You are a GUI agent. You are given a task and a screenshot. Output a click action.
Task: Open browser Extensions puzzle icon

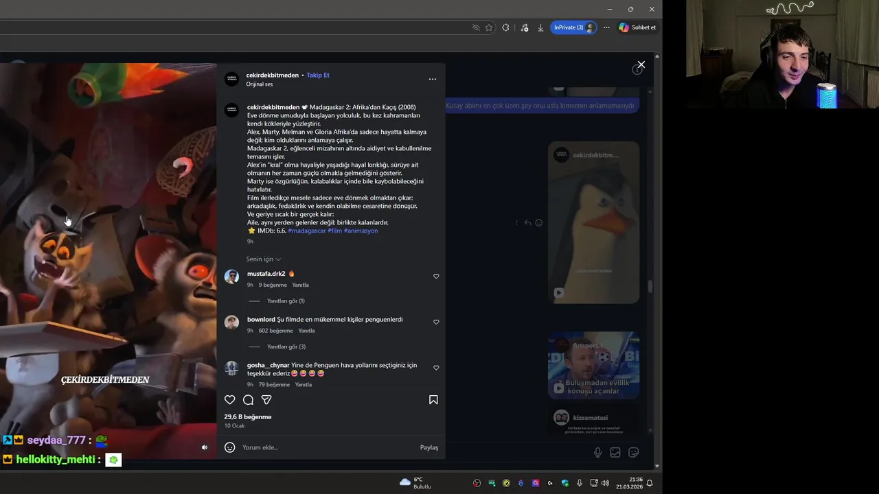pyautogui.click(x=506, y=27)
